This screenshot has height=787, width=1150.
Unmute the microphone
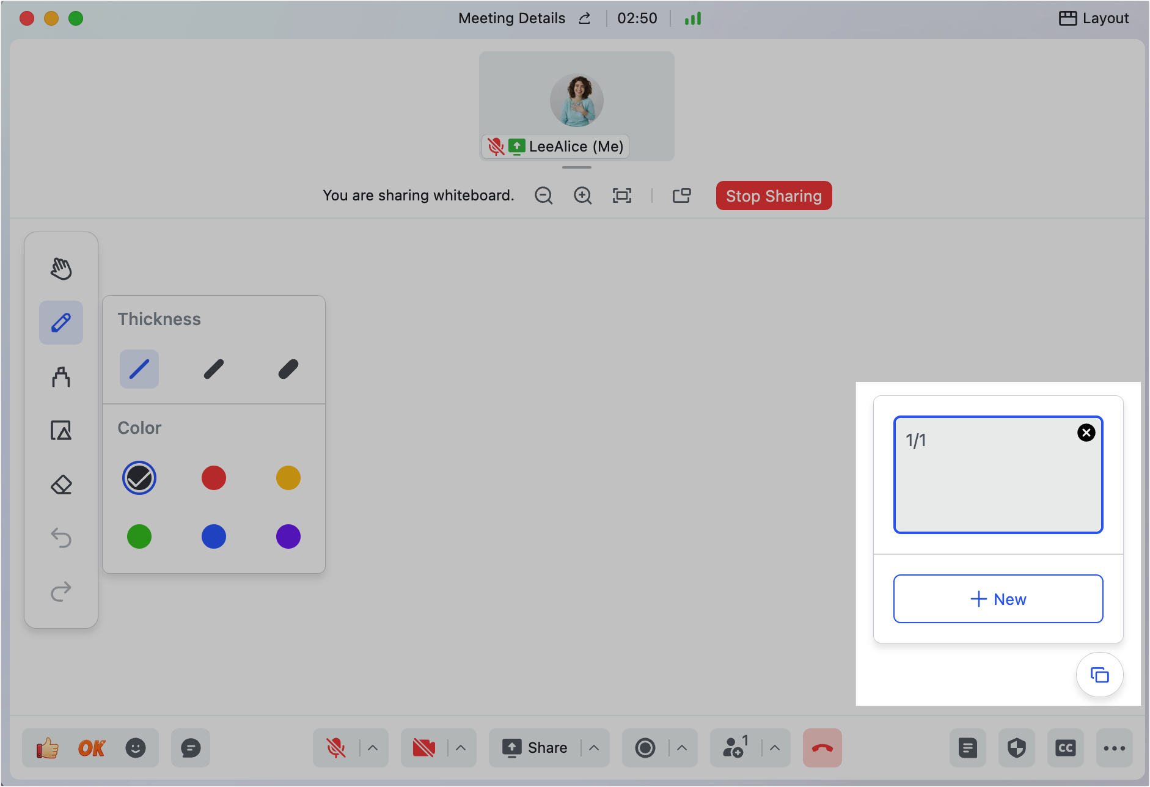point(337,747)
